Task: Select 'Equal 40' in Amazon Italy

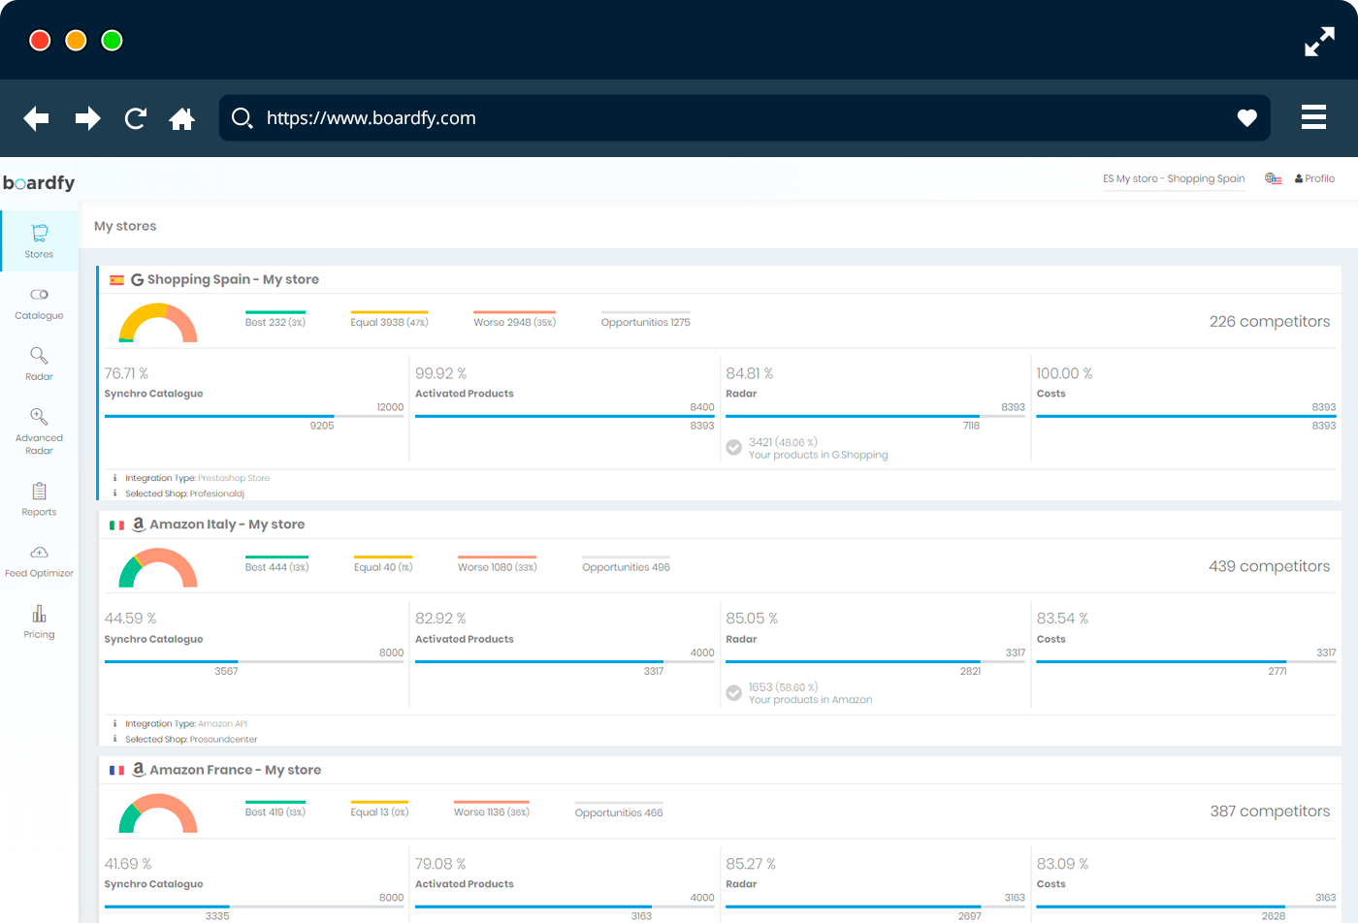Action: coord(383,564)
